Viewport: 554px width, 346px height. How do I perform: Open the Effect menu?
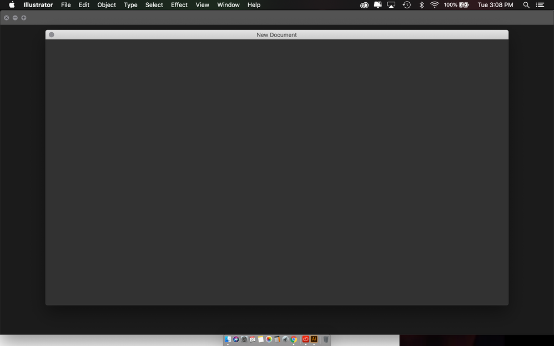tap(179, 4)
